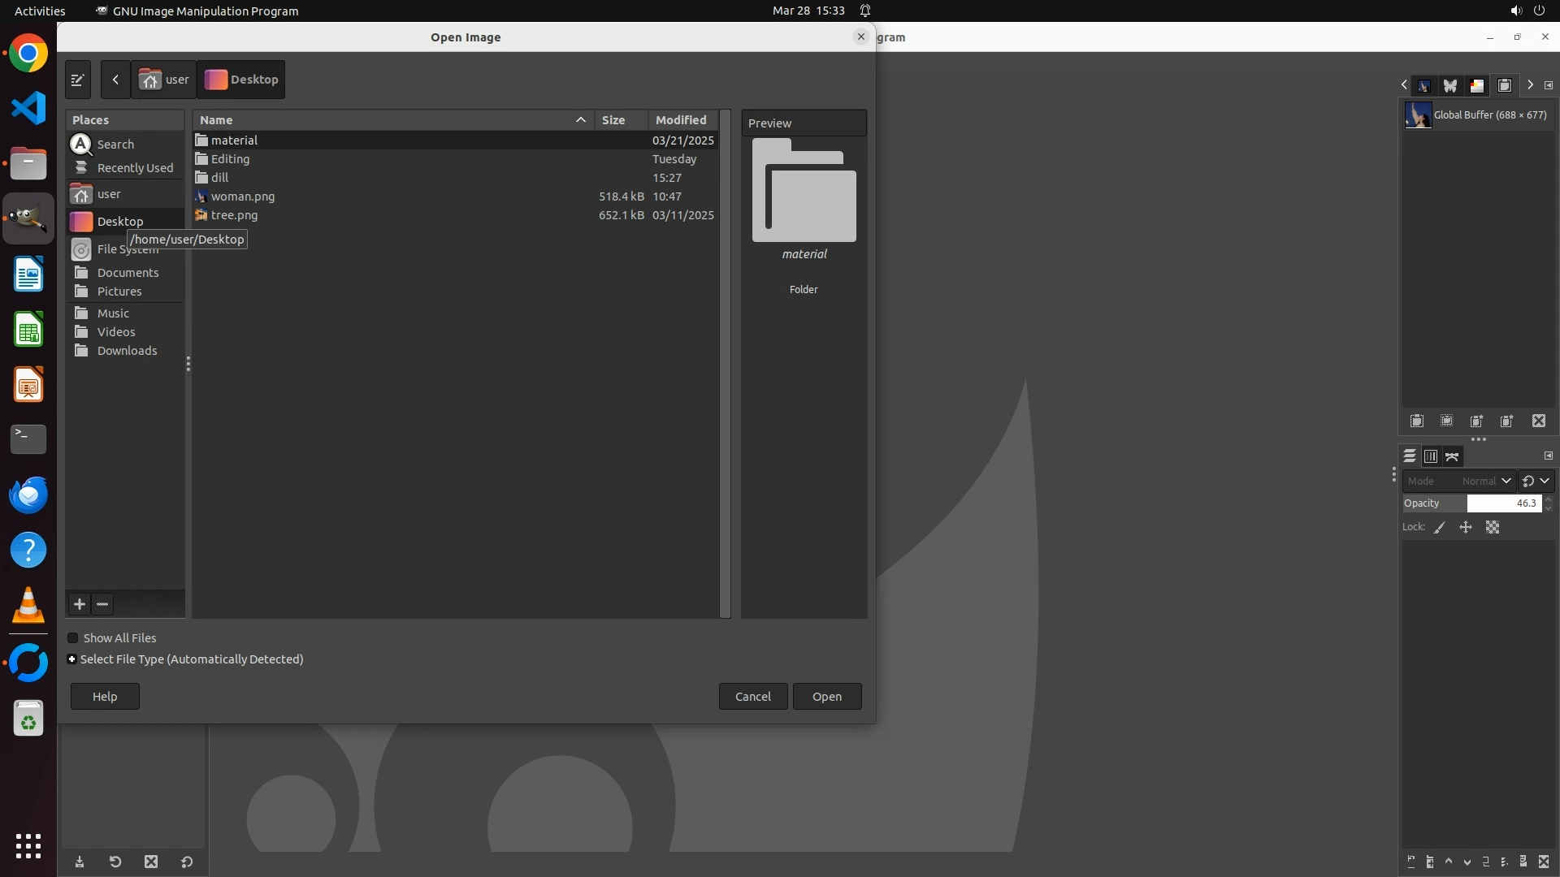Select the Global Buffer thumbnail

pos(1419,115)
